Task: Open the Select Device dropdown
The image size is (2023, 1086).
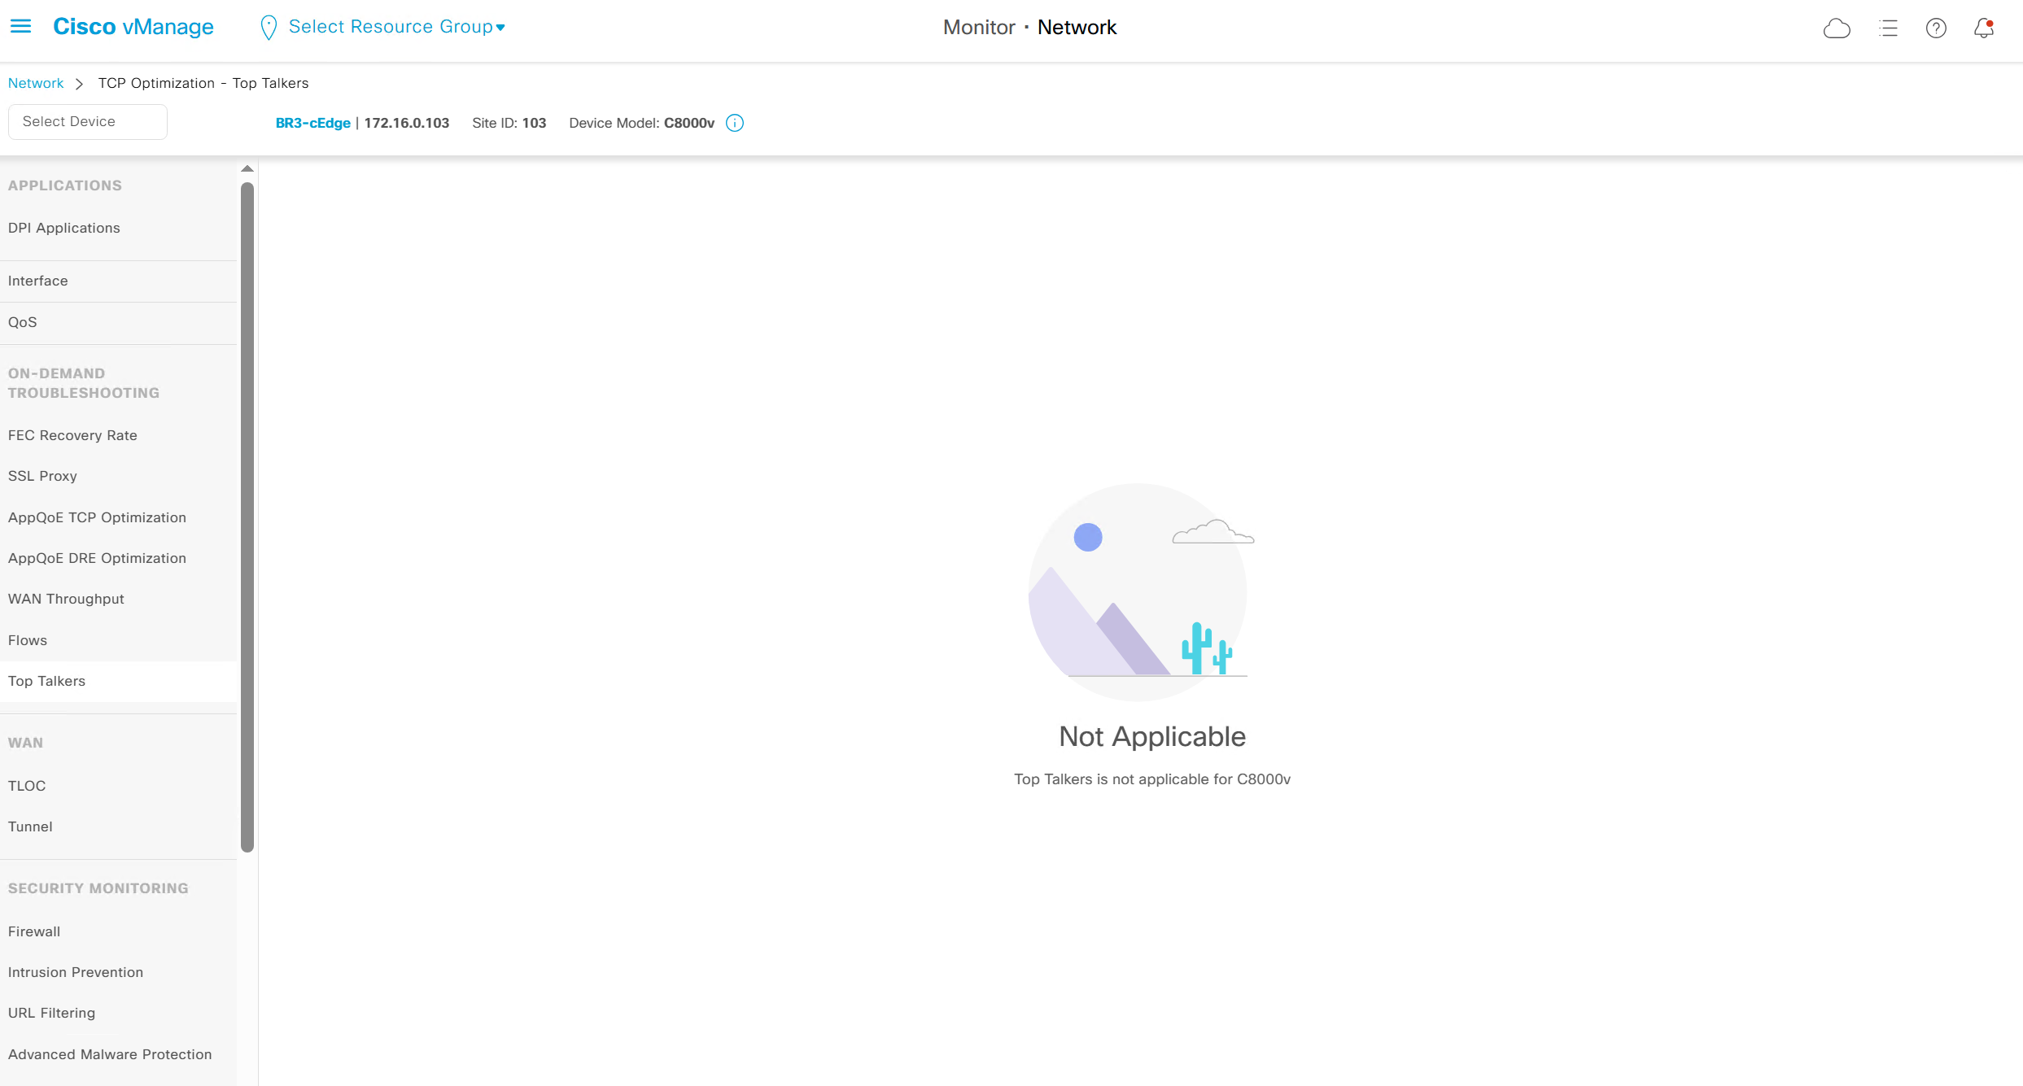Action: pyautogui.click(x=88, y=122)
